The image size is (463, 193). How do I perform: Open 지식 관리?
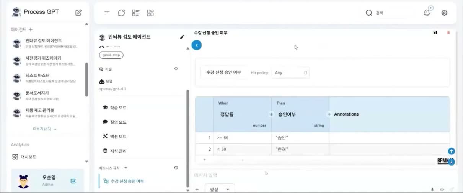pos(114,151)
